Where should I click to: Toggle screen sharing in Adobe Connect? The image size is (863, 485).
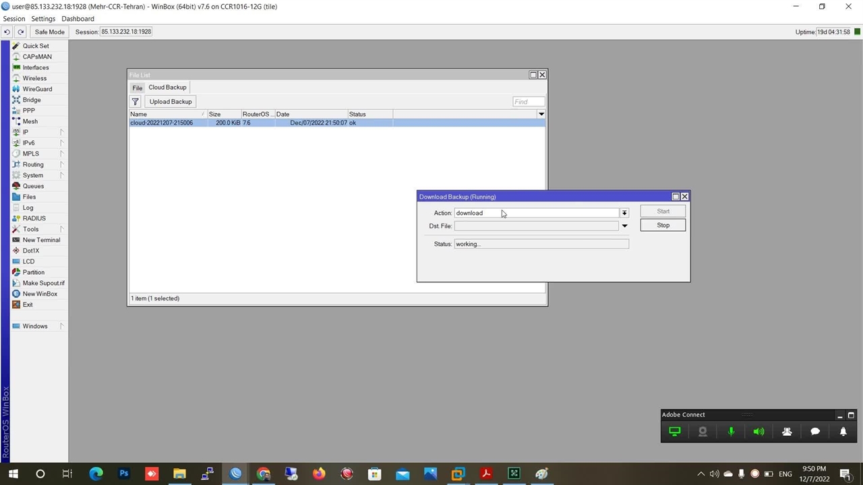[x=674, y=432]
